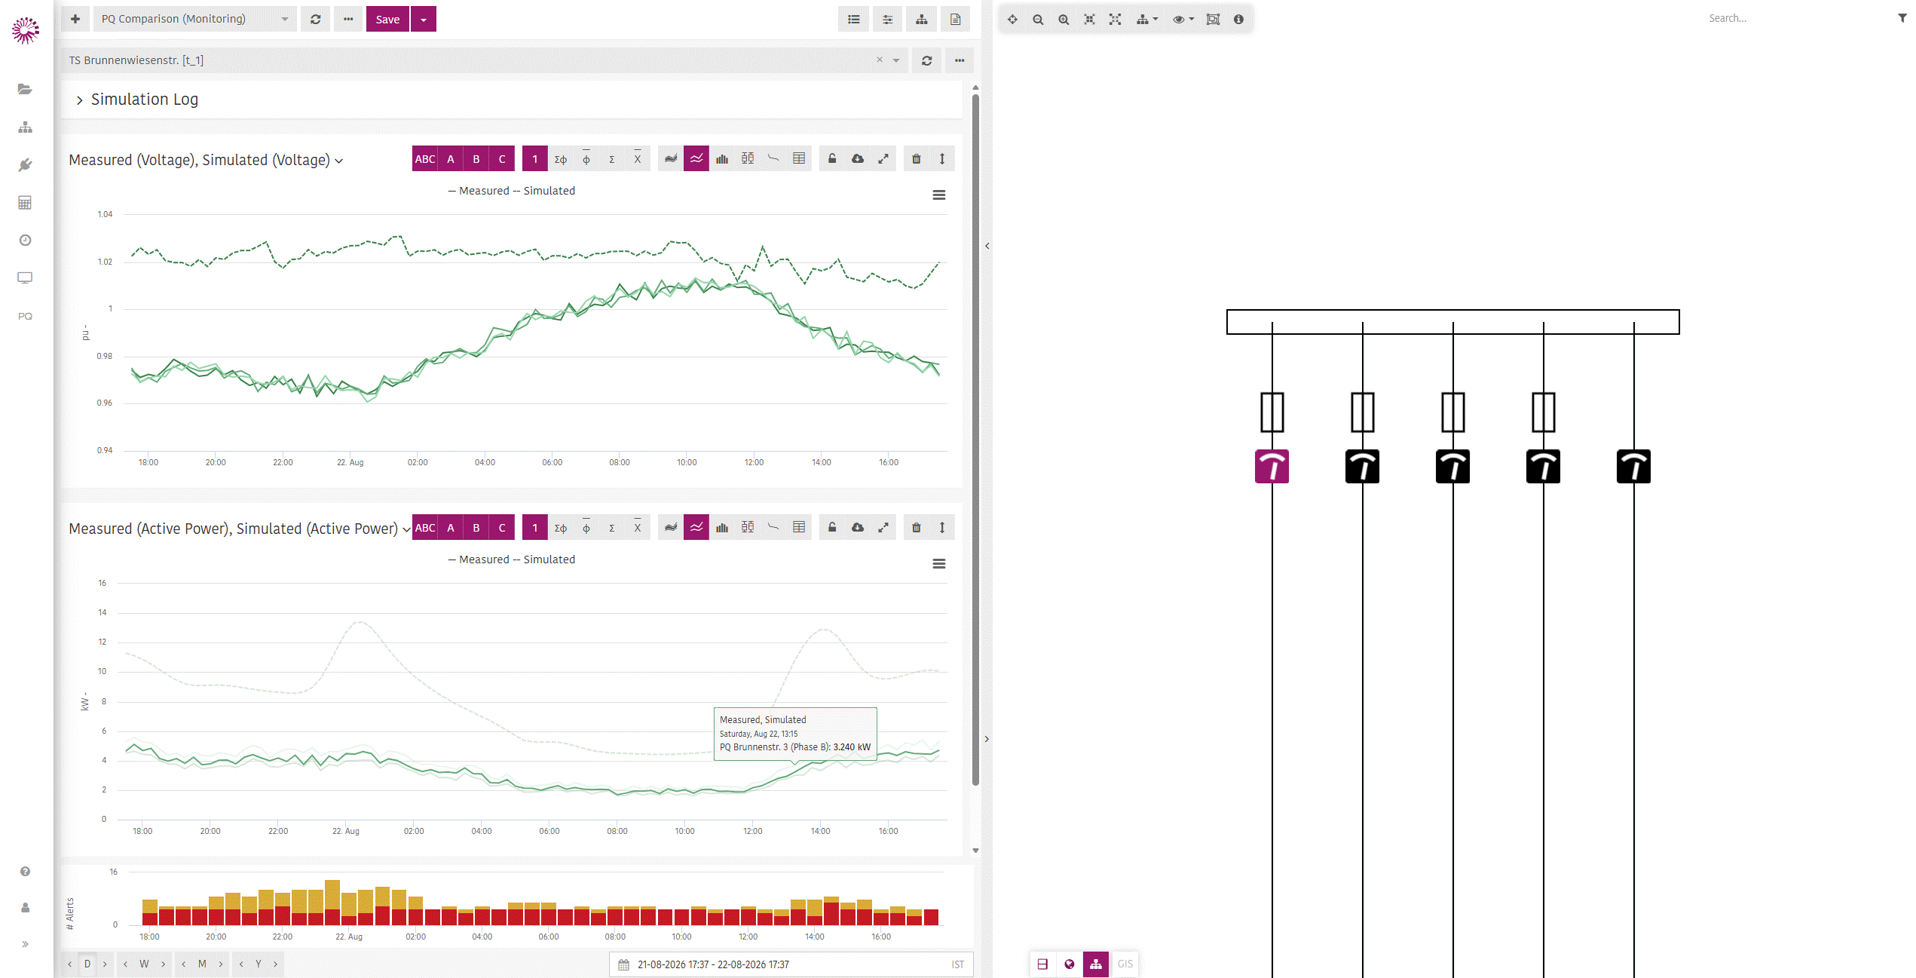Image resolution: width=1916 pixels, height=978 pixels.
Task: Open the PQ Comparison (Monitoring) dropdown
Action: [x=194, y=19]
